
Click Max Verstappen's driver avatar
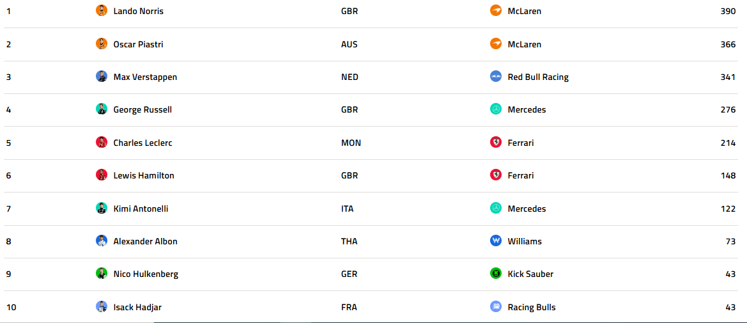point(102,77)
